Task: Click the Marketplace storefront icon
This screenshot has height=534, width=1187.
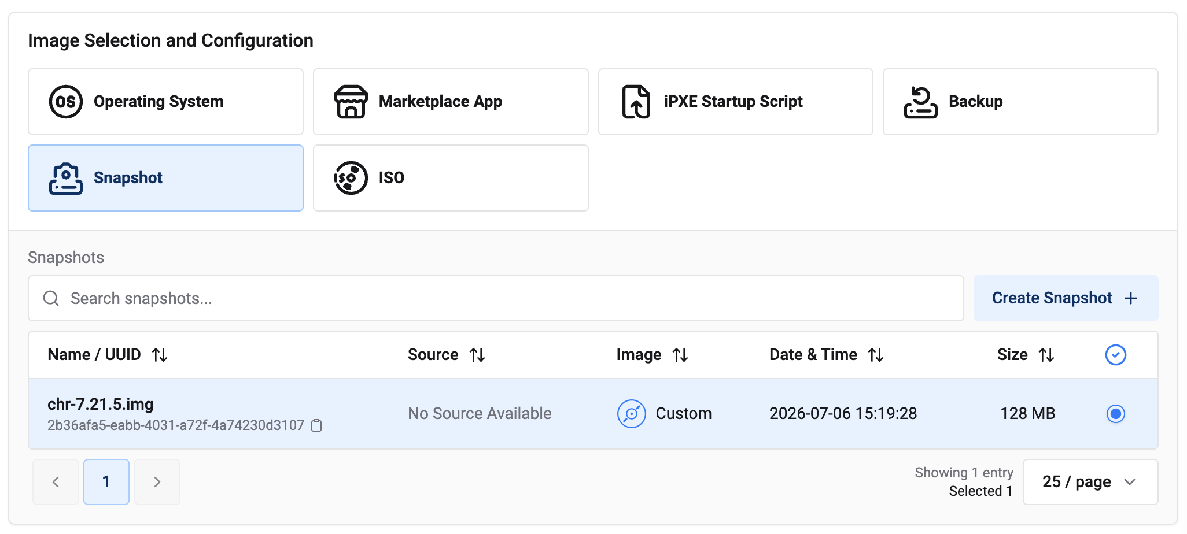Action: click(351, 102)
